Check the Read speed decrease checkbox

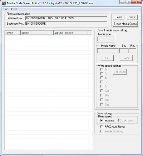pyautogui.click(x=119, y=120)
